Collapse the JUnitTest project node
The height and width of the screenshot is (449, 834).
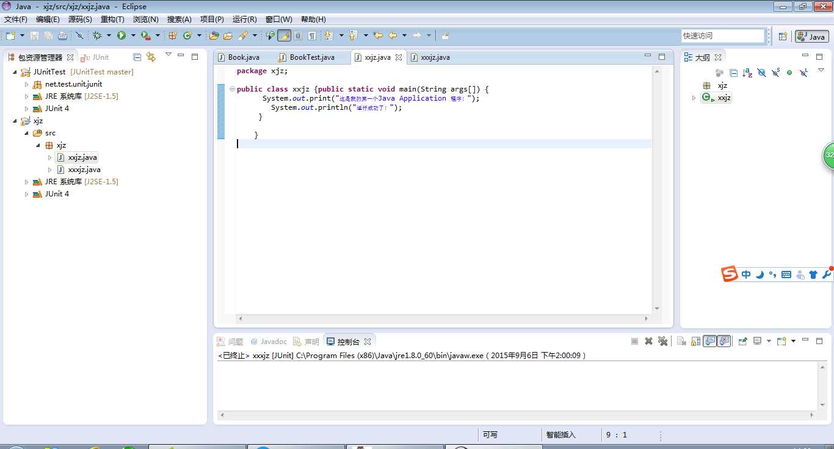15,72
